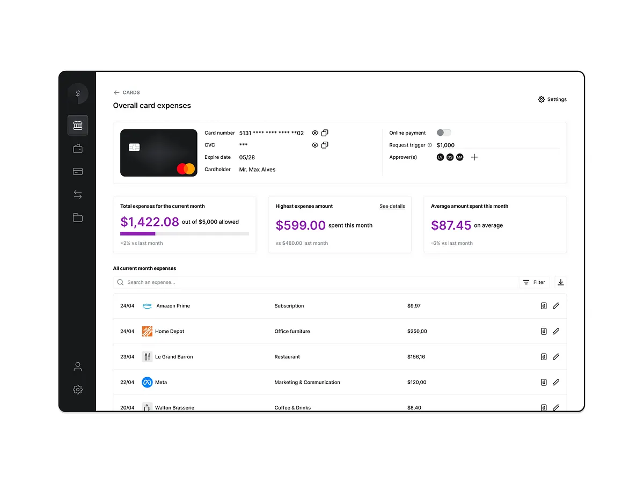Add a new approver with plus icon
Image resolution: width=644 pixels, height=483 pixels.
point(474,157)
